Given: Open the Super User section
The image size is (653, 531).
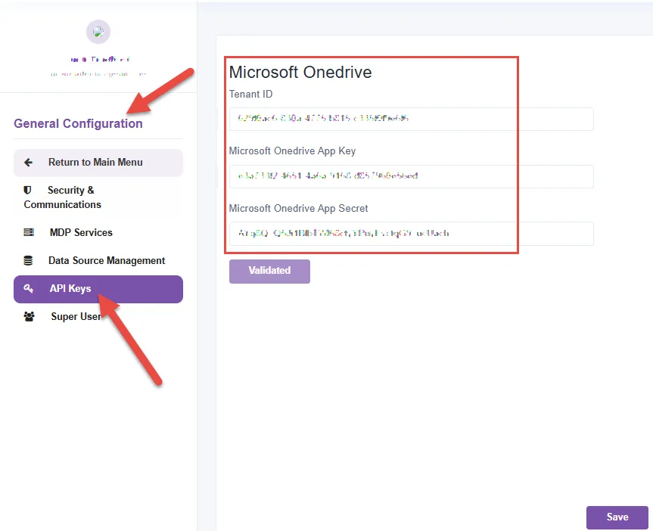Looking at the screenshot, I should click(x=98, y=316).
